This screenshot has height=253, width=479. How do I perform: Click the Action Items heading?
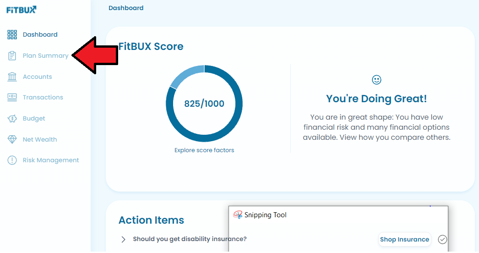151,220
